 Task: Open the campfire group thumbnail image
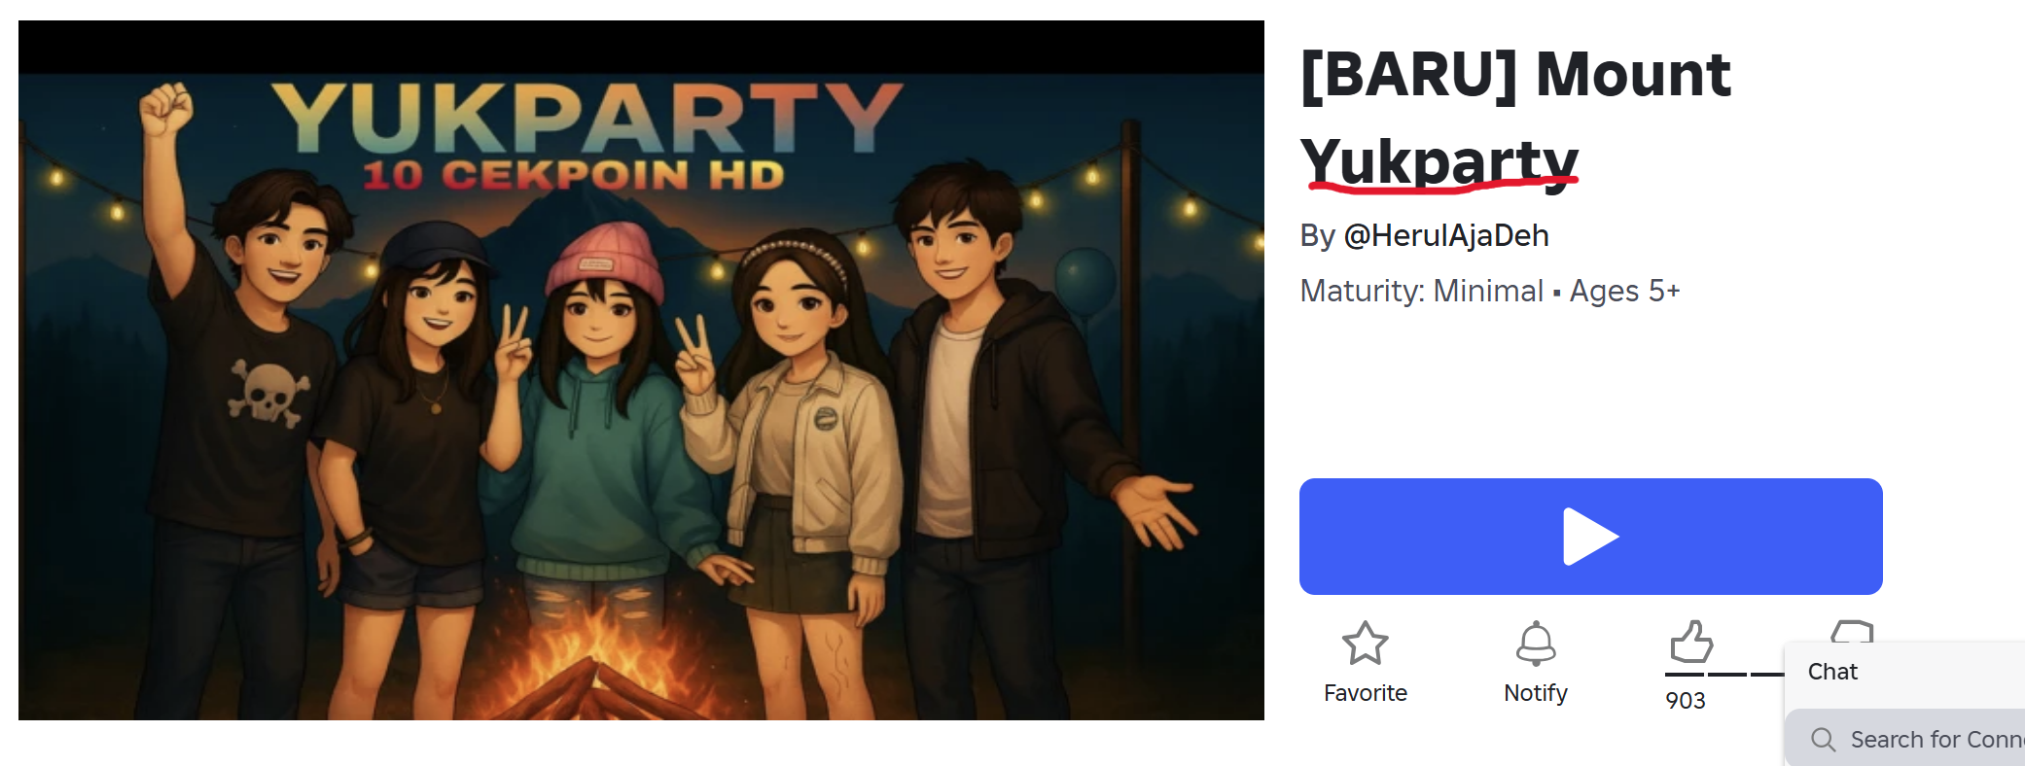coord(641,370)
